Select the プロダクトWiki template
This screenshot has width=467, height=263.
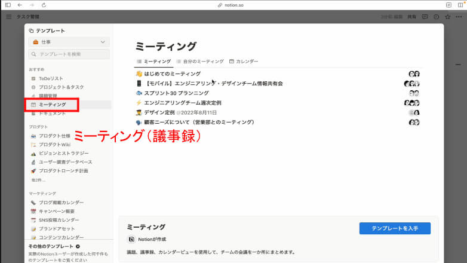click(x=54, y=145)
